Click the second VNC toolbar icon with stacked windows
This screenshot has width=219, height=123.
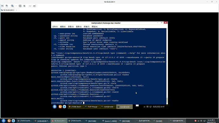[x=7, y=6]
